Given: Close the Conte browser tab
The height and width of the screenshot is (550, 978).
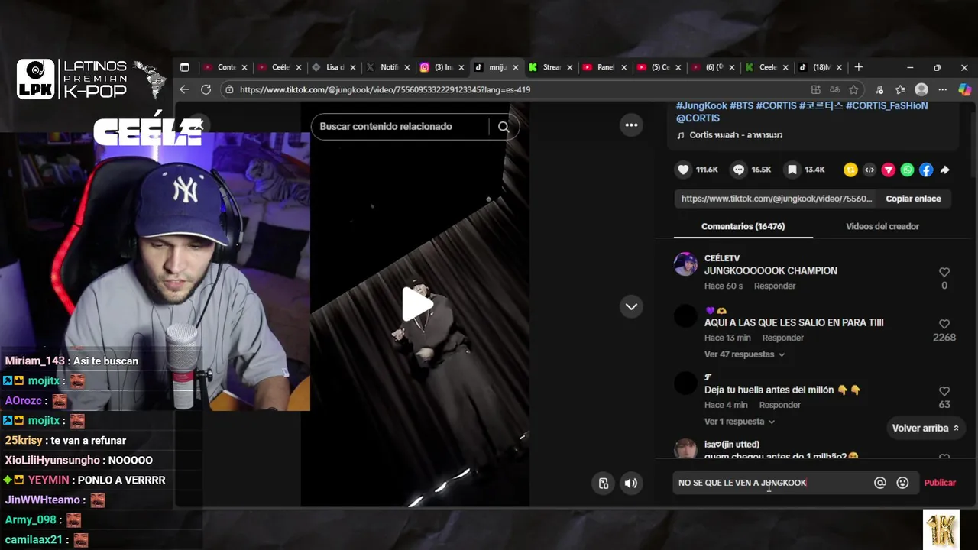Looking at the screenshot, I should tap(244, 67).
